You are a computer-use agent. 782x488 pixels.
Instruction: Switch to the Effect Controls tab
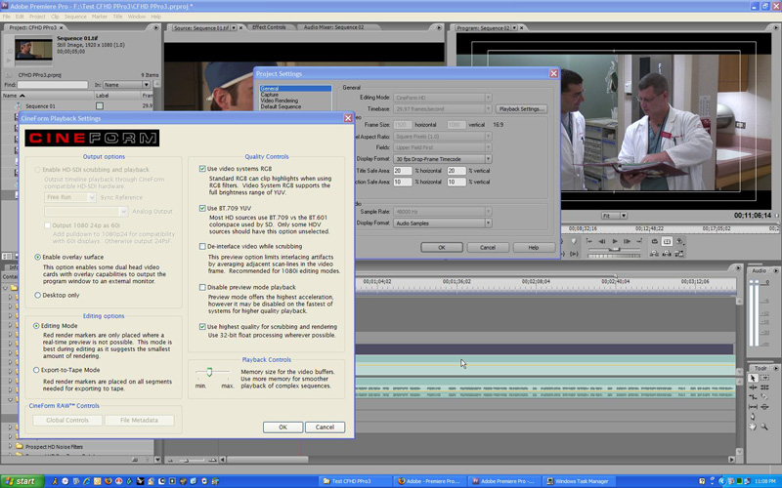[268, 27]
